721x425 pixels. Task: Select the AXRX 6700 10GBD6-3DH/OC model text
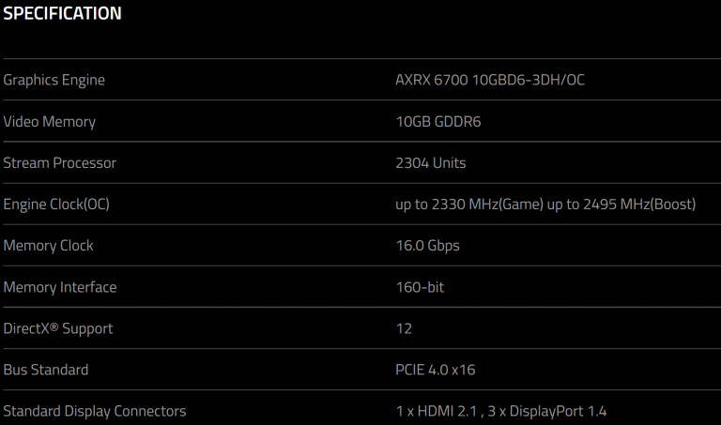click(x=490, y=81)
